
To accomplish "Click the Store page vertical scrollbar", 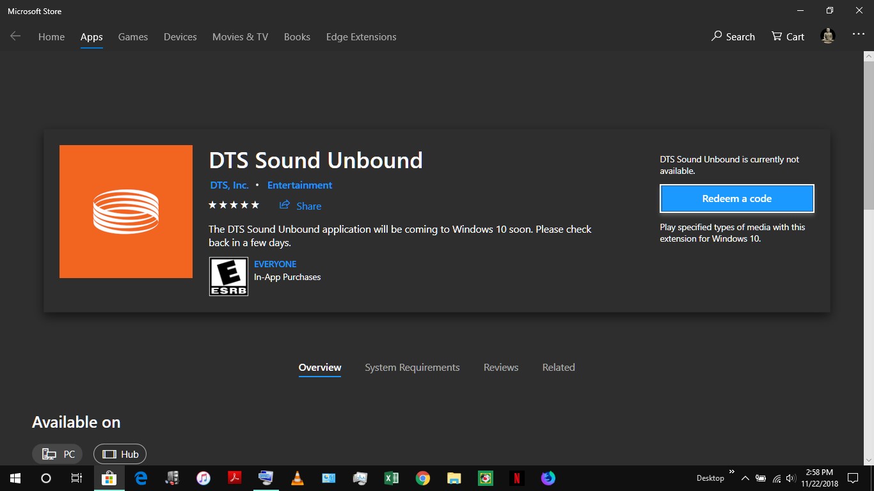I will coord(869,134).
